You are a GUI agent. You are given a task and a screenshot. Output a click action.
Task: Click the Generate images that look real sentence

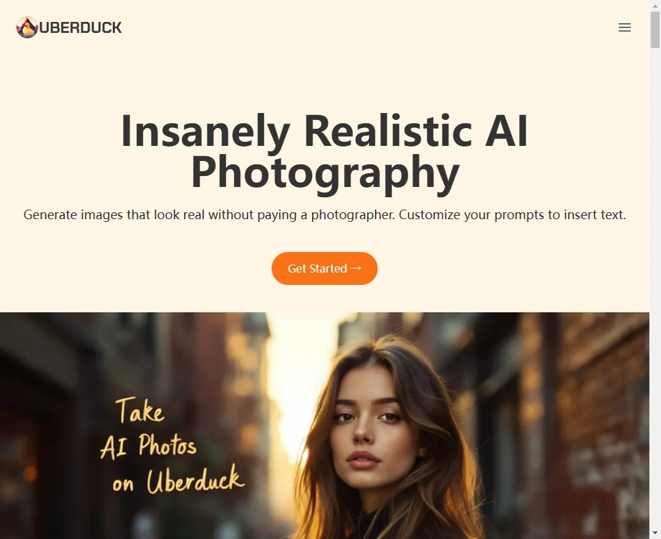point(209,215)
